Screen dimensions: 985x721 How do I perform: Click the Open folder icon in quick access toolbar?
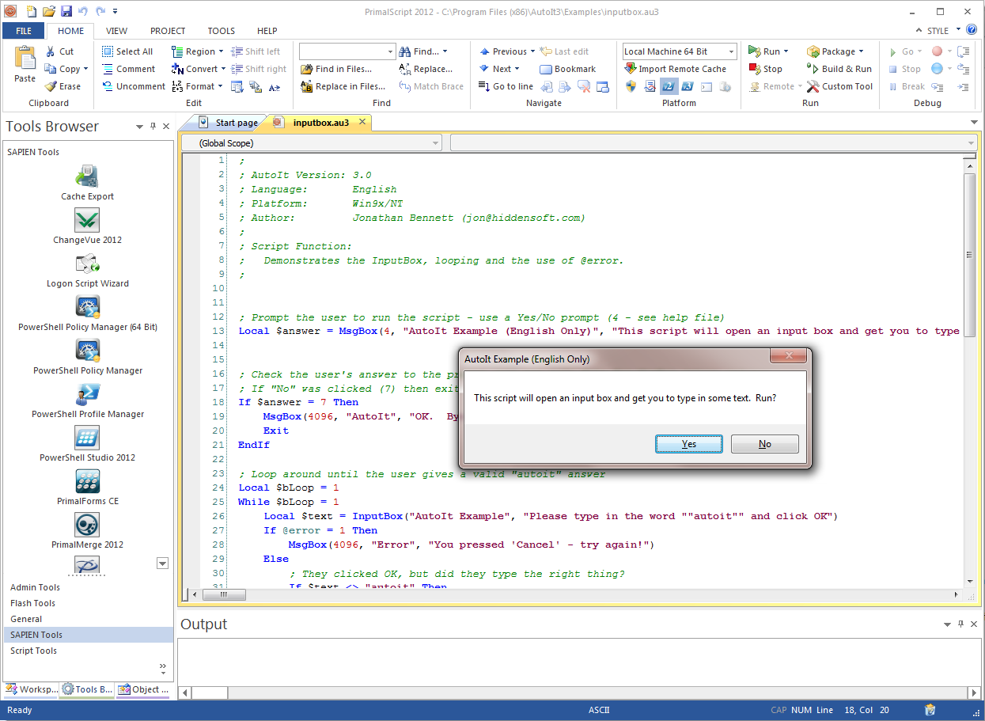49,11
